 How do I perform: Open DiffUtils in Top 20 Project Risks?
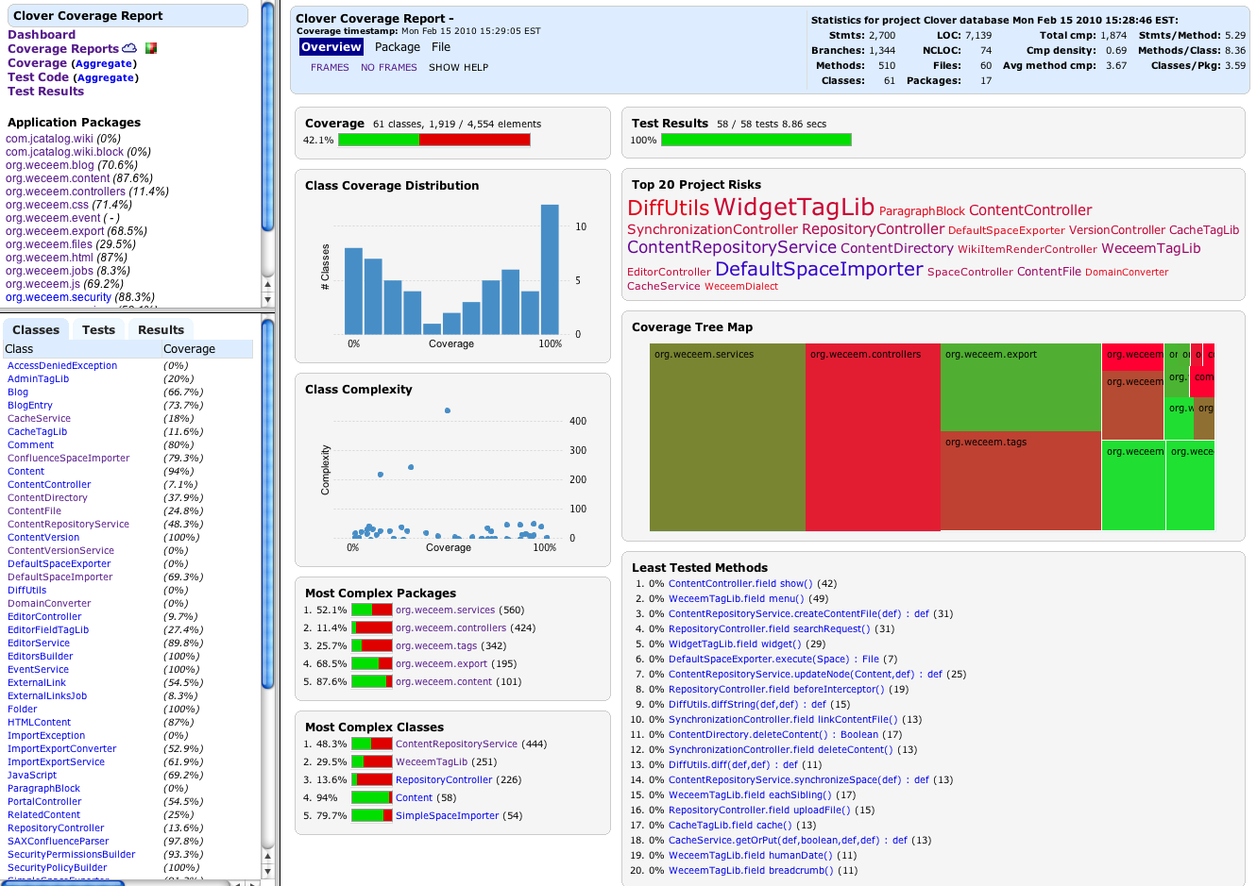point(668,208)
